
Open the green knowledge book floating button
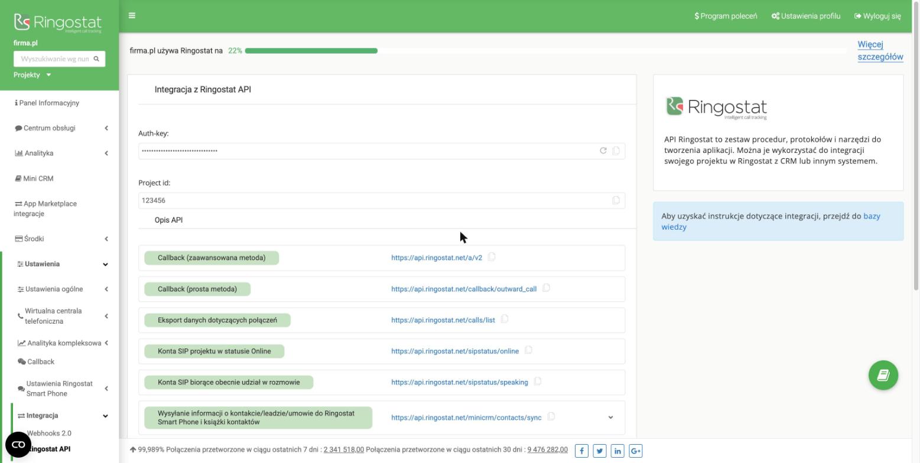click(883, 375)
